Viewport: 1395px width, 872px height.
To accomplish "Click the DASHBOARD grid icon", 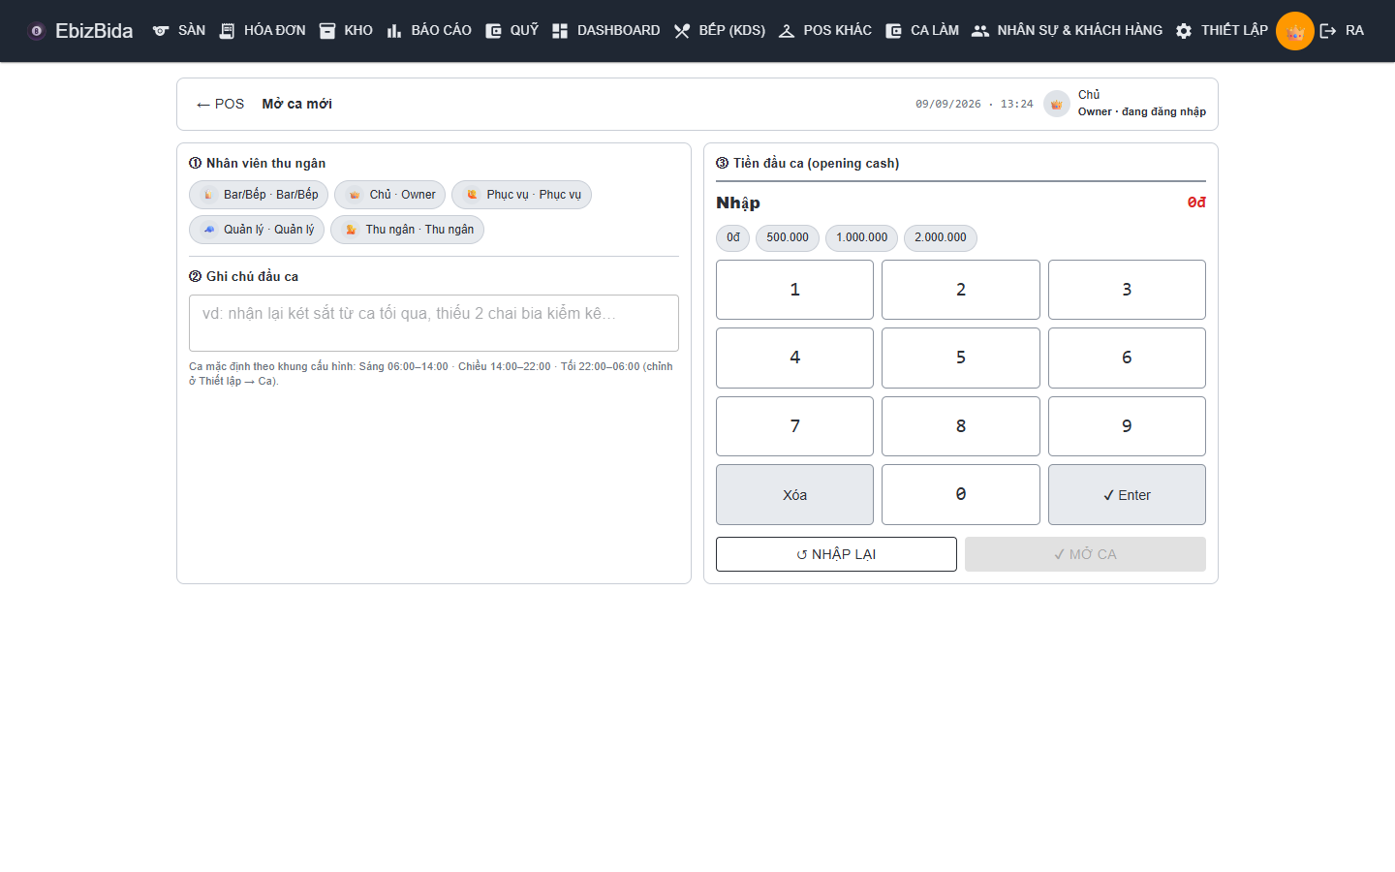I will pos(560,31).
